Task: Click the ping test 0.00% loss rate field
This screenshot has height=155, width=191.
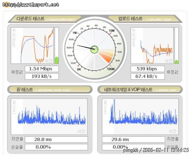Action: tap(56, 147)
